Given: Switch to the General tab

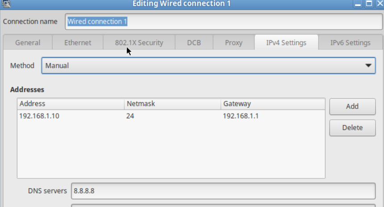Looking at the screenshot, I should 28,43.
